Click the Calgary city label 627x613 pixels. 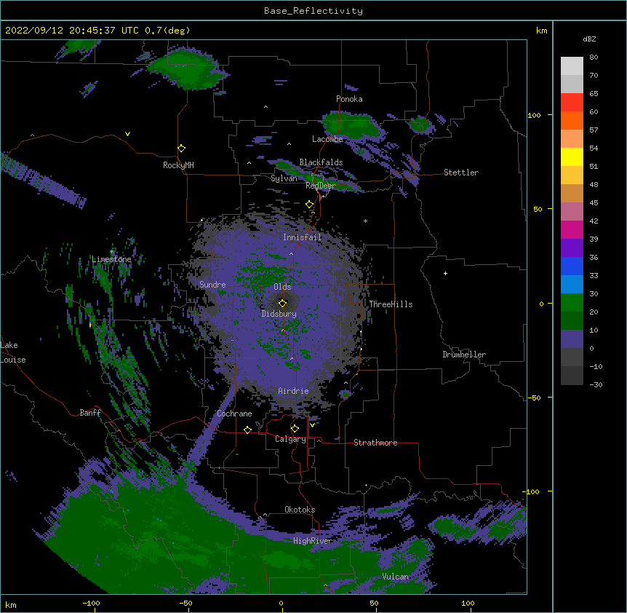pos(290,439)
